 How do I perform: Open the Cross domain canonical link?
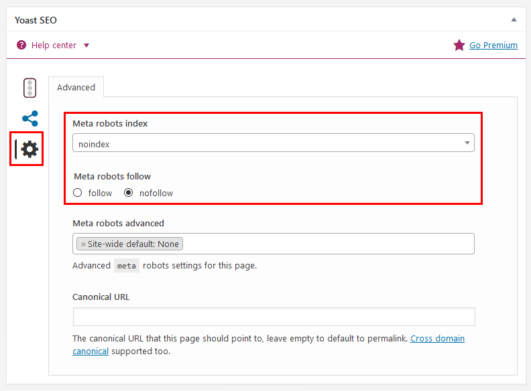436,339
